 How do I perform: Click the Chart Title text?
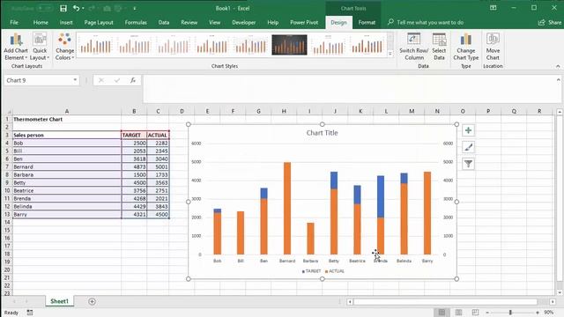[322, 133]
